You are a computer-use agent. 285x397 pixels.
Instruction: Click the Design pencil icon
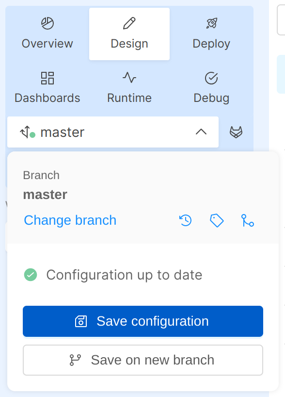pos(129,23)
